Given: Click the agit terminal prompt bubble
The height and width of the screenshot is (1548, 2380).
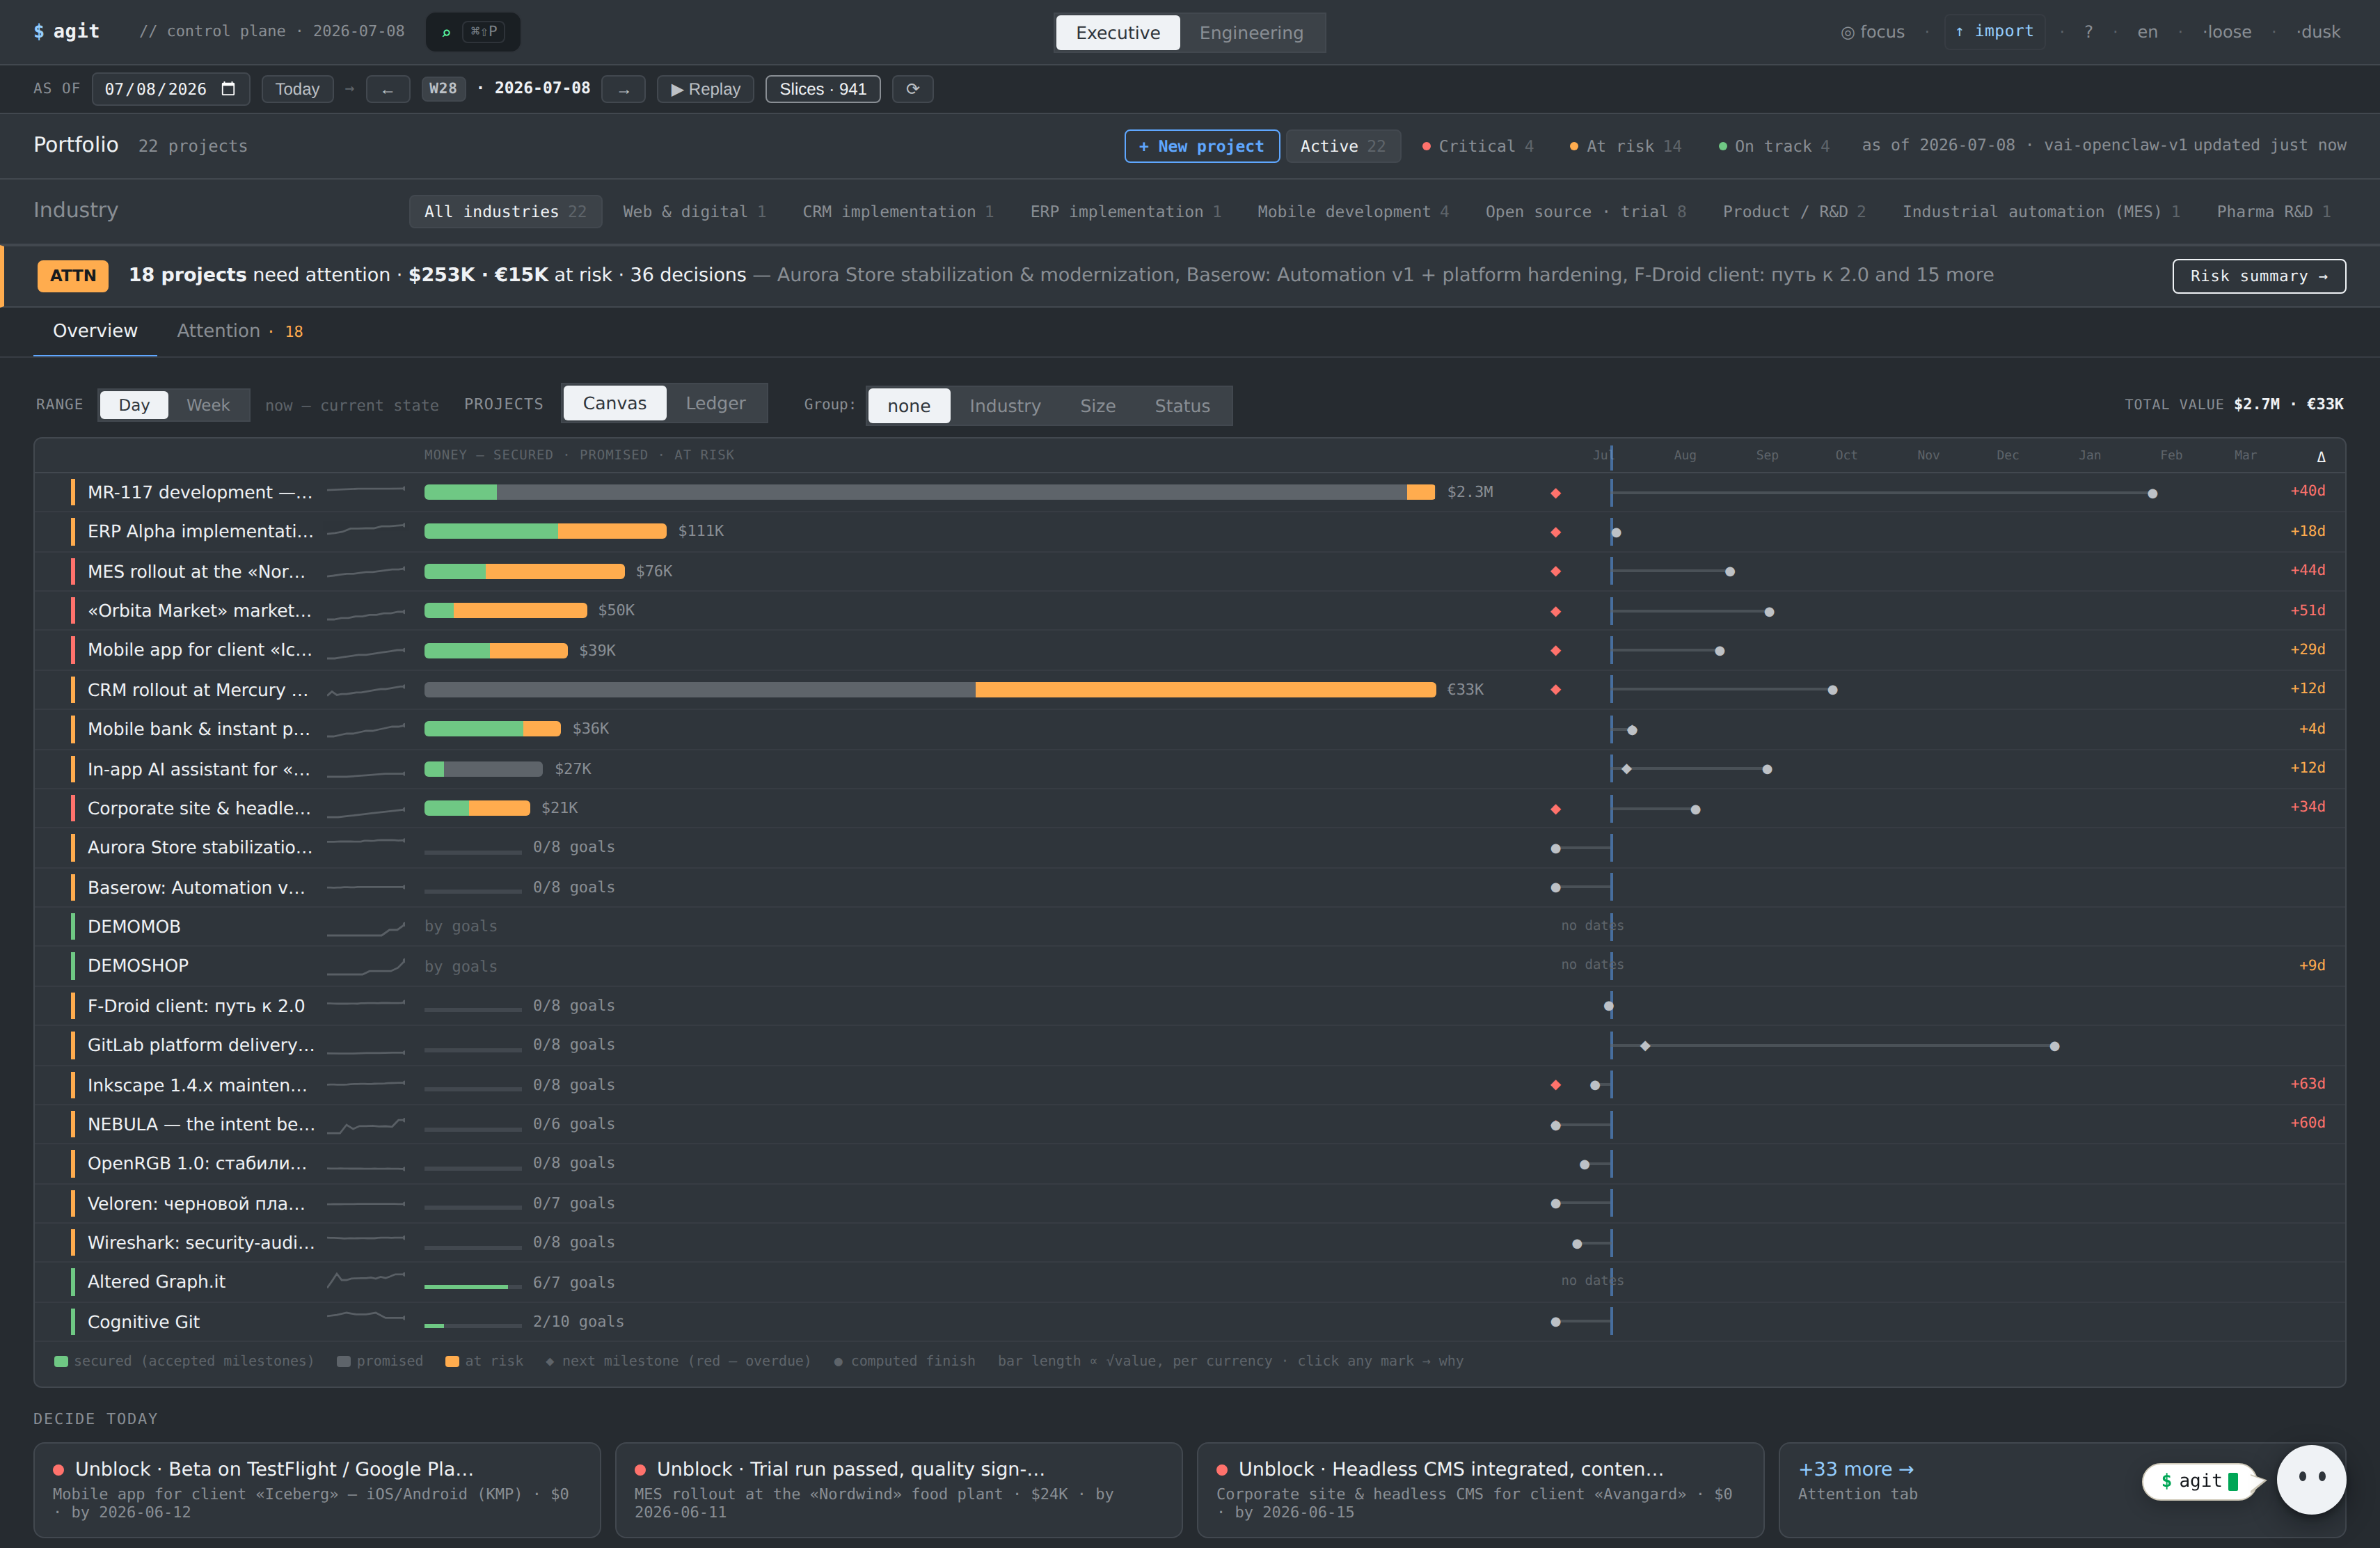Looking at the screenshot, I should (x=2200, y=1481).
